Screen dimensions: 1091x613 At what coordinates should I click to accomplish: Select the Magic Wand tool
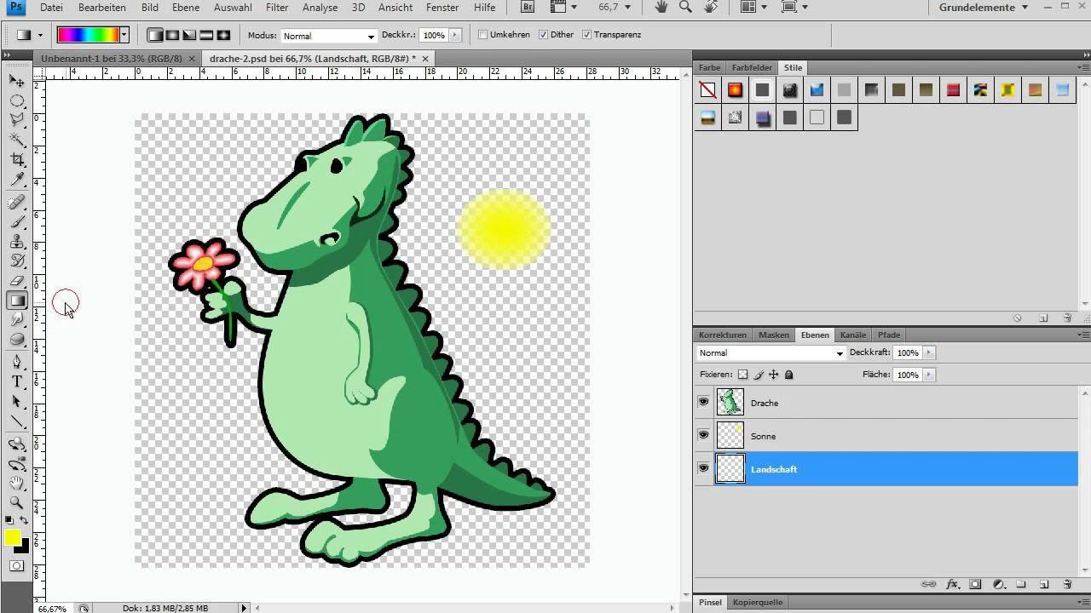pyautogui.click(x=16, y=140)
